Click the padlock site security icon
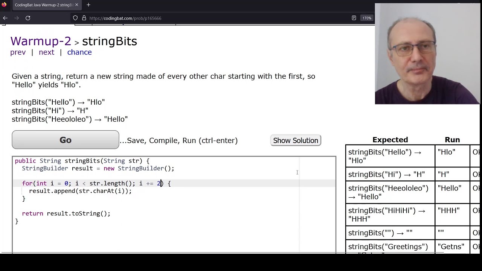 84,18
